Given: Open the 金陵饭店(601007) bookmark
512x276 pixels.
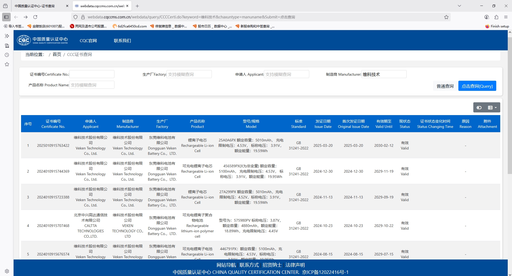Looking at the screenshot, I should (x=46, y=26).
